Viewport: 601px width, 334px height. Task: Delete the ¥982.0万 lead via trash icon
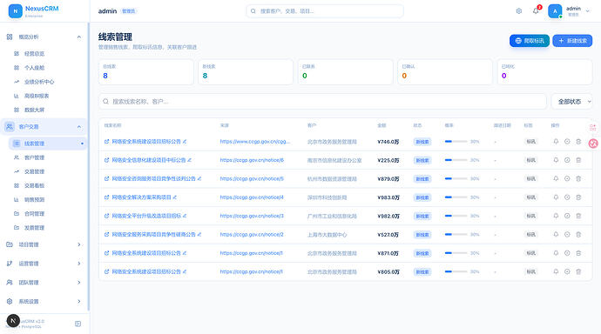point(578,216)
